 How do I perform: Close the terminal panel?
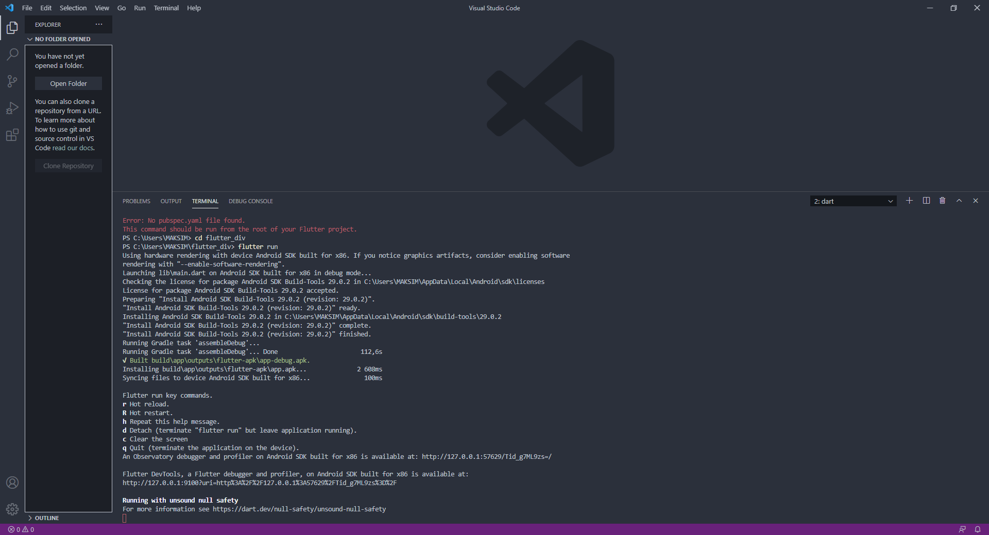pyautogui.click(x=976, y=201)
